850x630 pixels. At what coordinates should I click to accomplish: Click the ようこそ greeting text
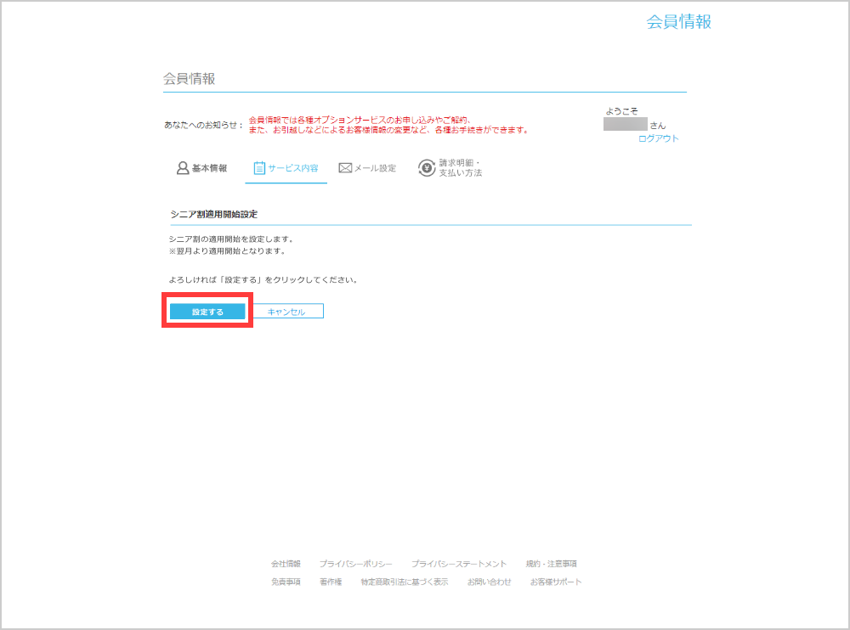622,111
